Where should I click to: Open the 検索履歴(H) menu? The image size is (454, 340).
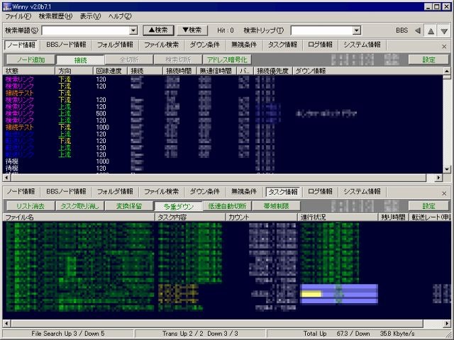[x=55, y=16]
